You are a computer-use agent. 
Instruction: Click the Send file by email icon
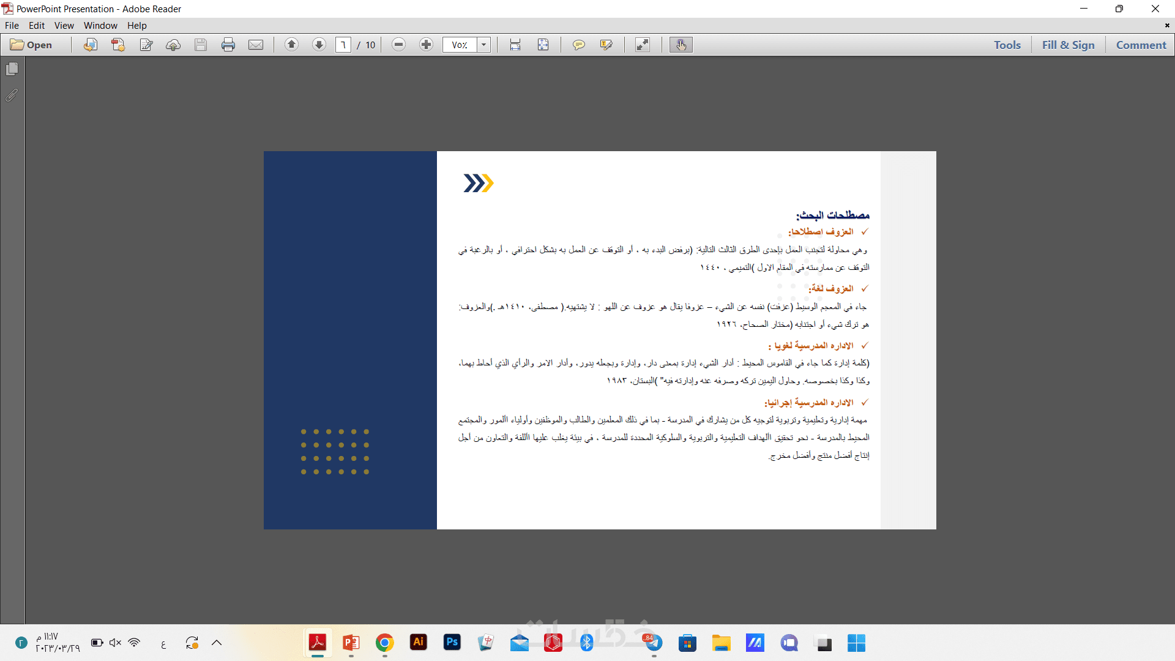256,45
